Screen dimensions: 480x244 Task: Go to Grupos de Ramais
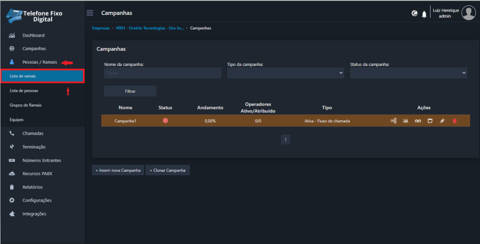pyautogui.click(x=26, y=105)
